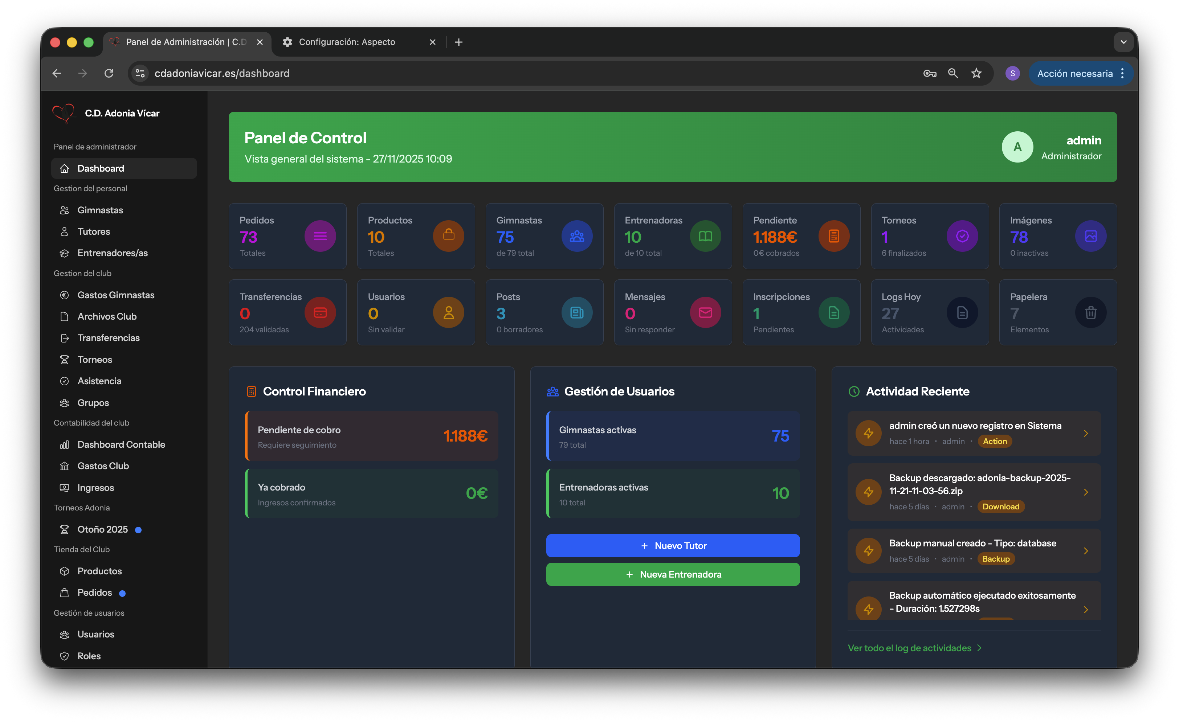Screen dimensions: 1179x722
Task: Click the Papelera trash can icon
Action: tap(1090, 313)
